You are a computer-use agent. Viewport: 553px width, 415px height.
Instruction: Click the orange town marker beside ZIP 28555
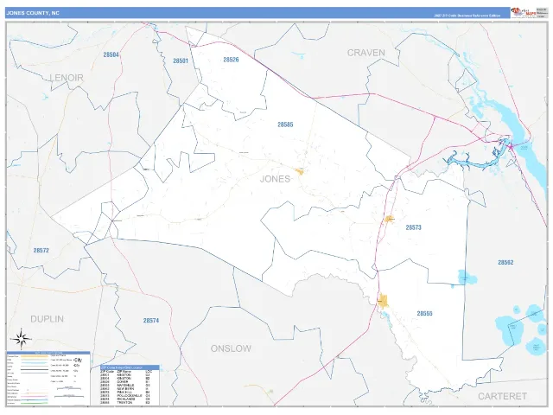[x=383, y=302]
